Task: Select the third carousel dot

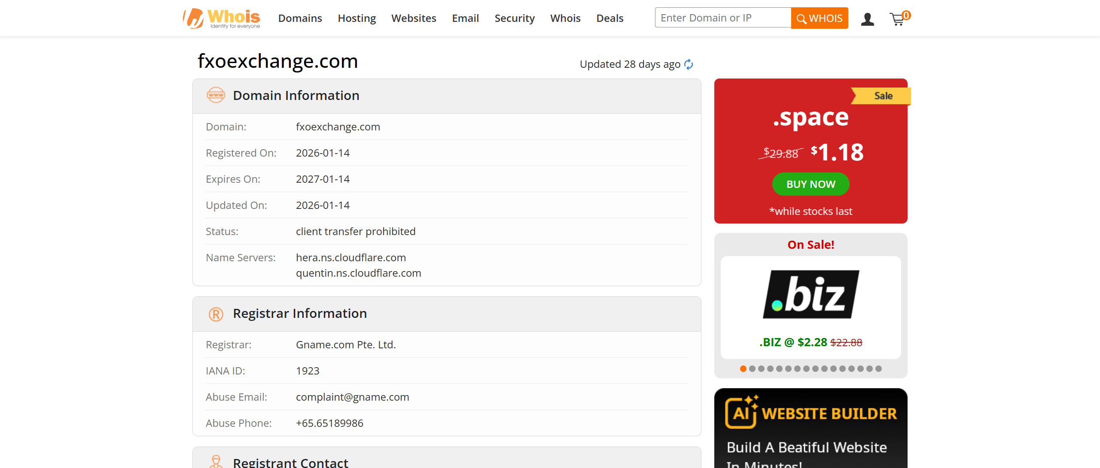Action: click(761, 368)
